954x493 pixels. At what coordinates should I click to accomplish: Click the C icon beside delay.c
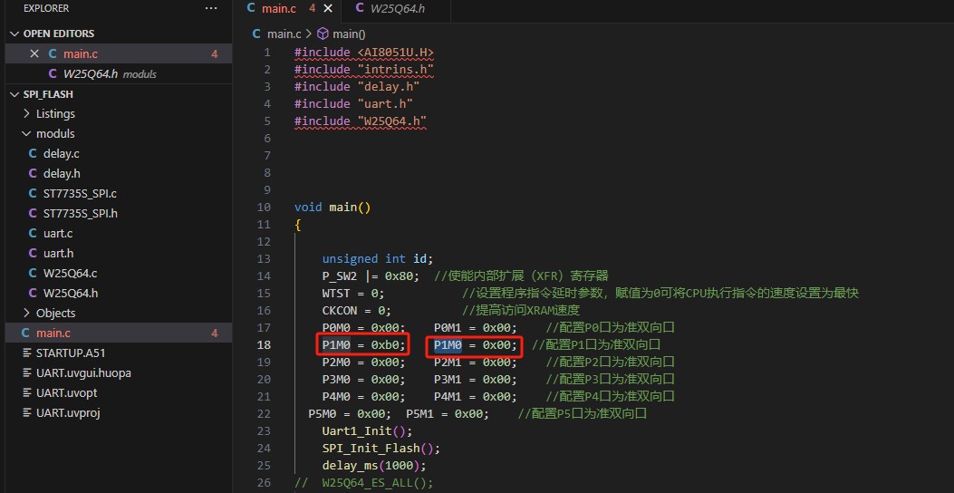(x=33, y=153)
